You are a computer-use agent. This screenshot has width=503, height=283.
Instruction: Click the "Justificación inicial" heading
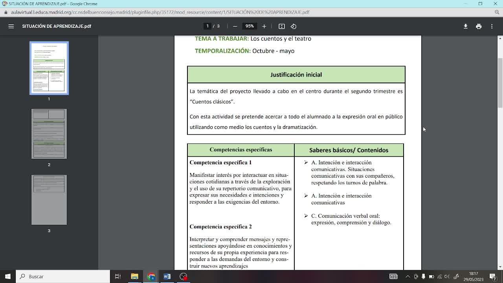pos(296,75)
